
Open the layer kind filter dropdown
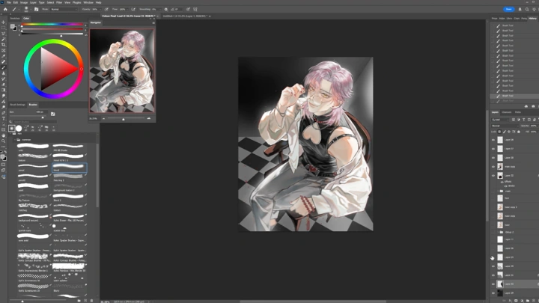tap(500, 120)
